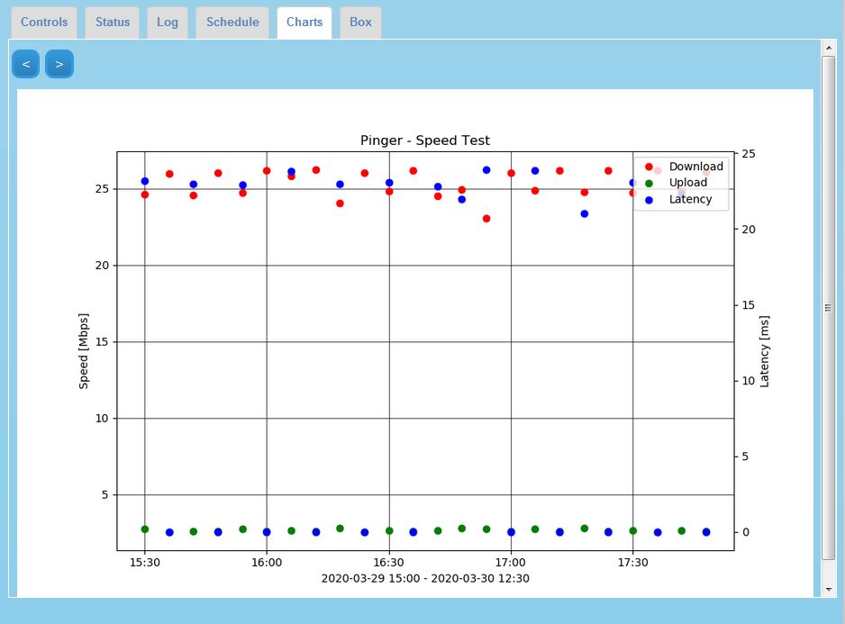845x624 pixels.
Task: Click the active Charts tab
Action: (304, 23)
